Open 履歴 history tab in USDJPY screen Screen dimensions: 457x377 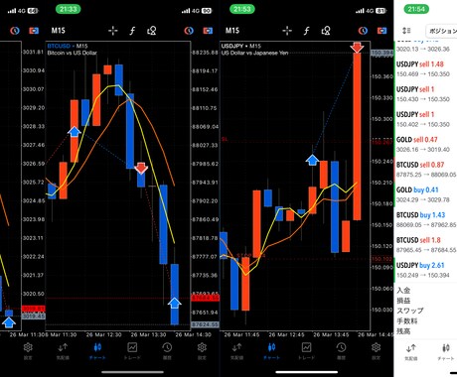point(342,351)
